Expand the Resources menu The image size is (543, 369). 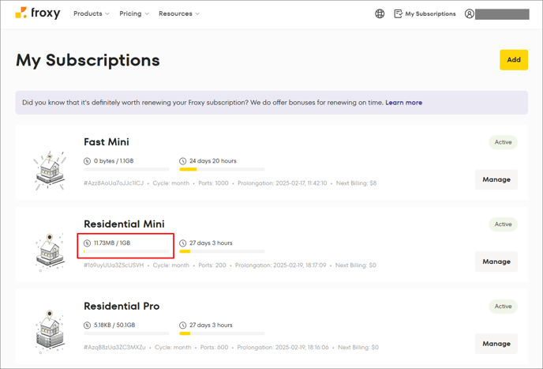click(x=179, y=13)
